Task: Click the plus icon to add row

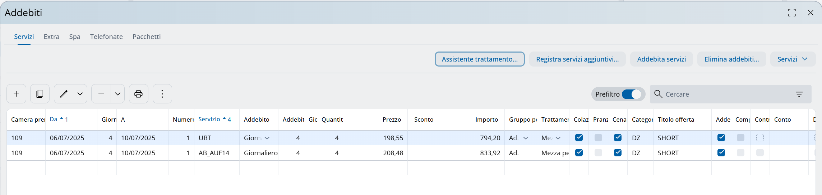Action: click(x=16, y=94)
